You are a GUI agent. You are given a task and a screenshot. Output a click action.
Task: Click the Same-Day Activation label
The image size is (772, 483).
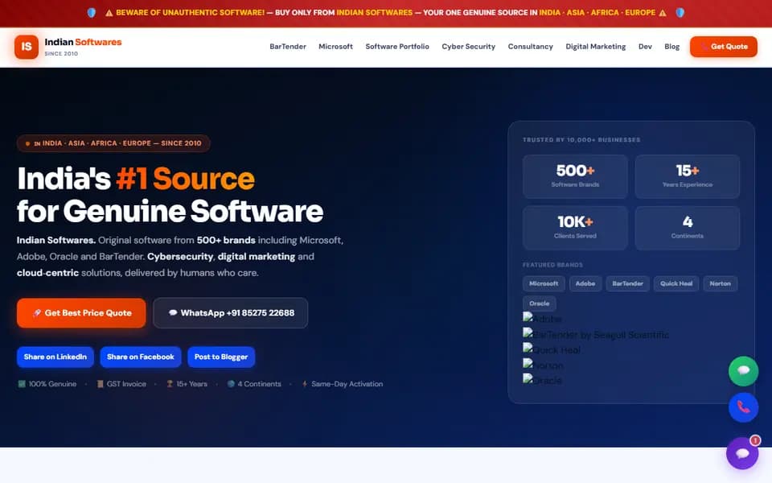pos(343,384)
